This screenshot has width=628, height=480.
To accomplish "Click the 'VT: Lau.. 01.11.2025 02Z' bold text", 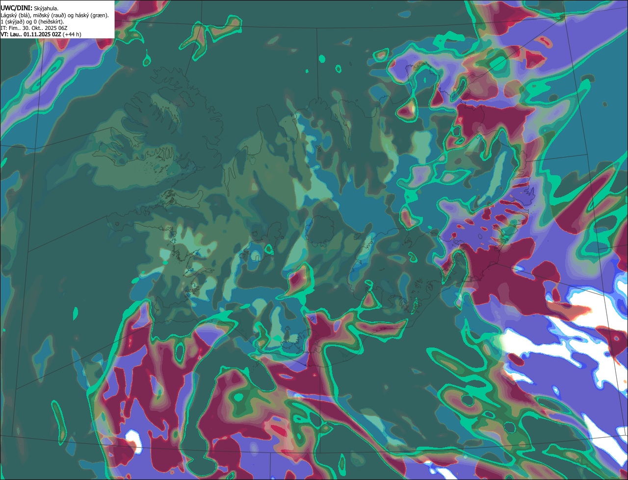I will coord(31,34).
